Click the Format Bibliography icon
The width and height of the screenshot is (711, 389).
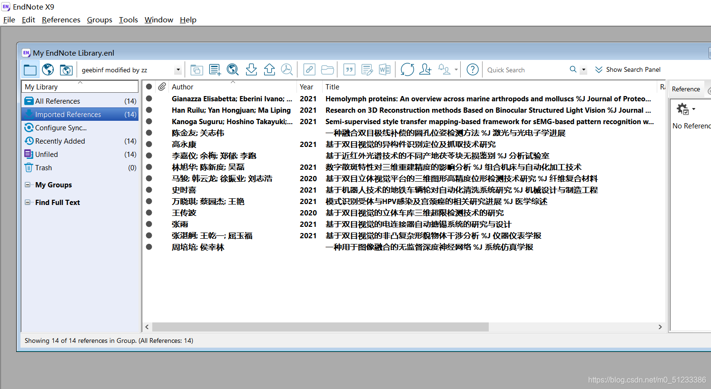[367, 70]
